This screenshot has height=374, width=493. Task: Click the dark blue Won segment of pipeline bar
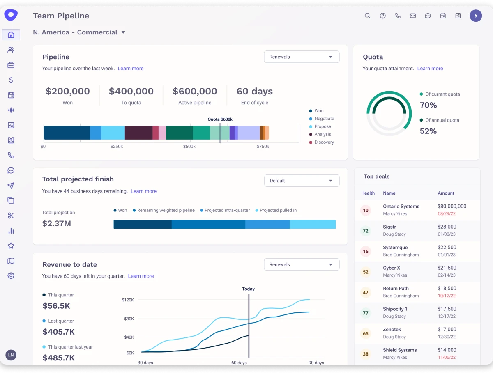click(67, 133)
